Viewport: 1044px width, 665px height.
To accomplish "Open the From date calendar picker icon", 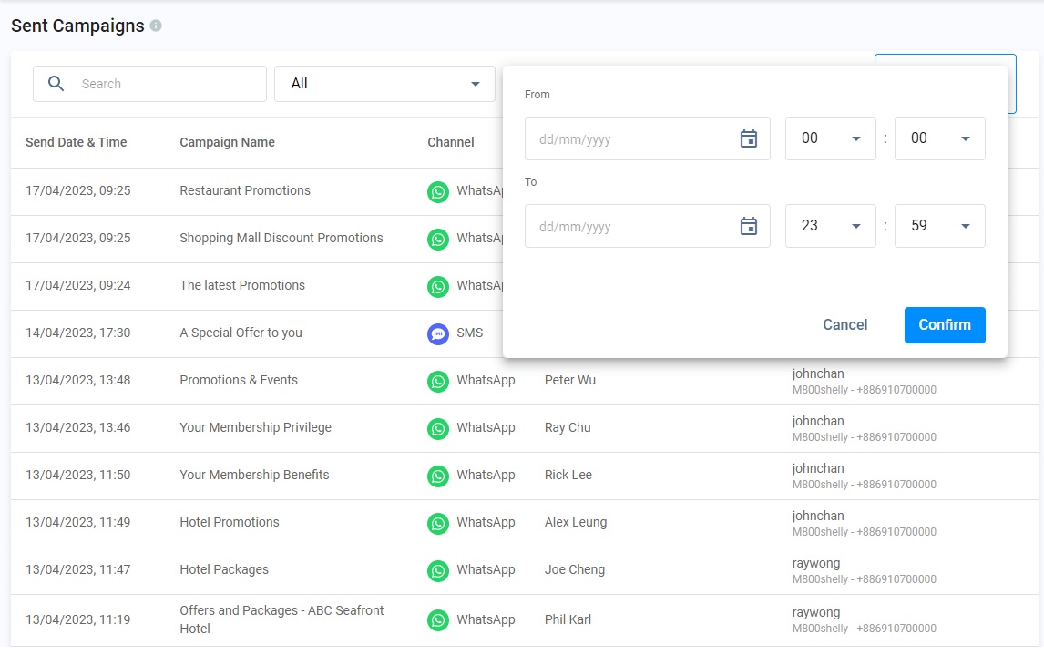I will (748, 138).
